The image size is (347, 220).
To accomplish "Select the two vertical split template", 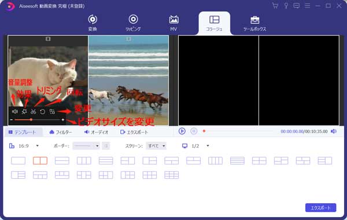I will (40, 160).
